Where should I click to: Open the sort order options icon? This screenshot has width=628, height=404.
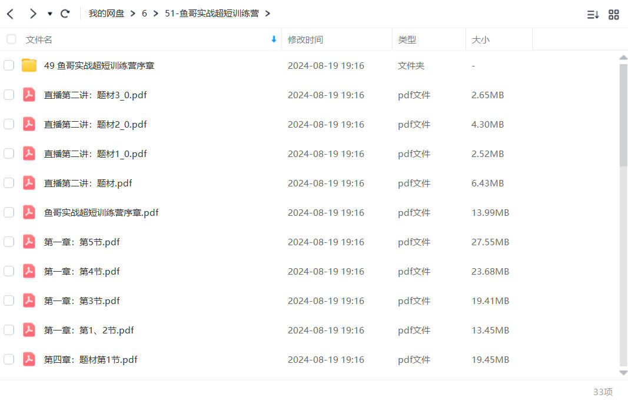pyautogui.click(x=593, y=15)
